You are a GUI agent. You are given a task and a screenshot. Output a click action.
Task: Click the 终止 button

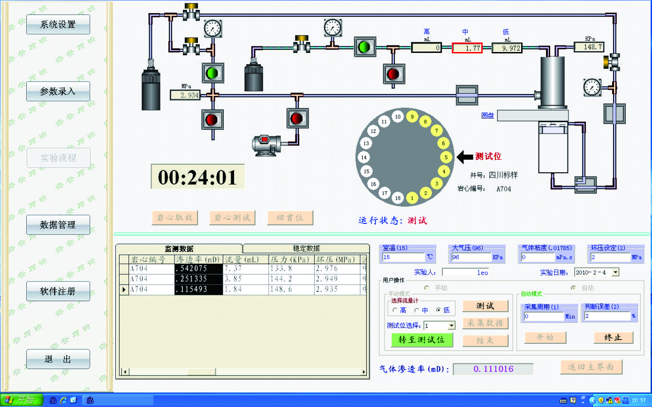(x=613, y=338)
